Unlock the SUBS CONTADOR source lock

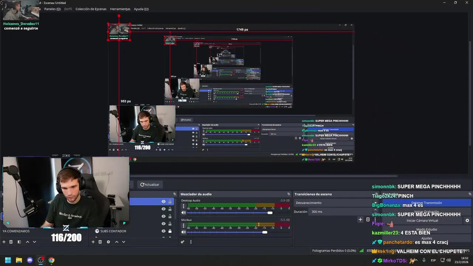(x=170, y=231)
